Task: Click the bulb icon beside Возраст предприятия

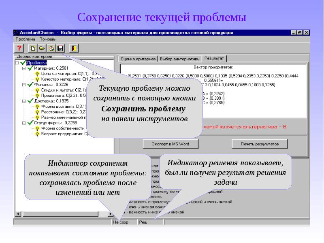Action: tap(37, 134)
